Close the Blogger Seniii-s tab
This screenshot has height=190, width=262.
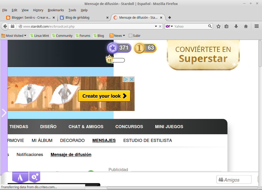54,18
